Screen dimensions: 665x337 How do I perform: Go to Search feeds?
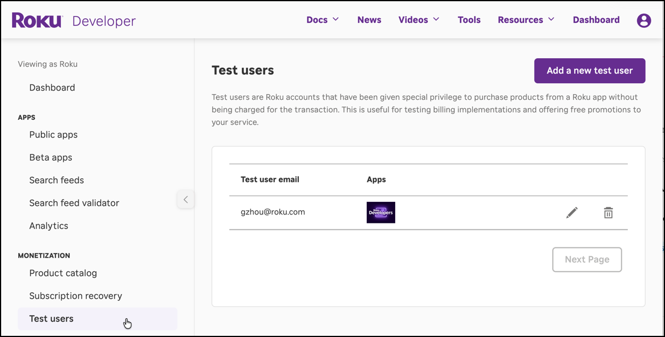56,180
